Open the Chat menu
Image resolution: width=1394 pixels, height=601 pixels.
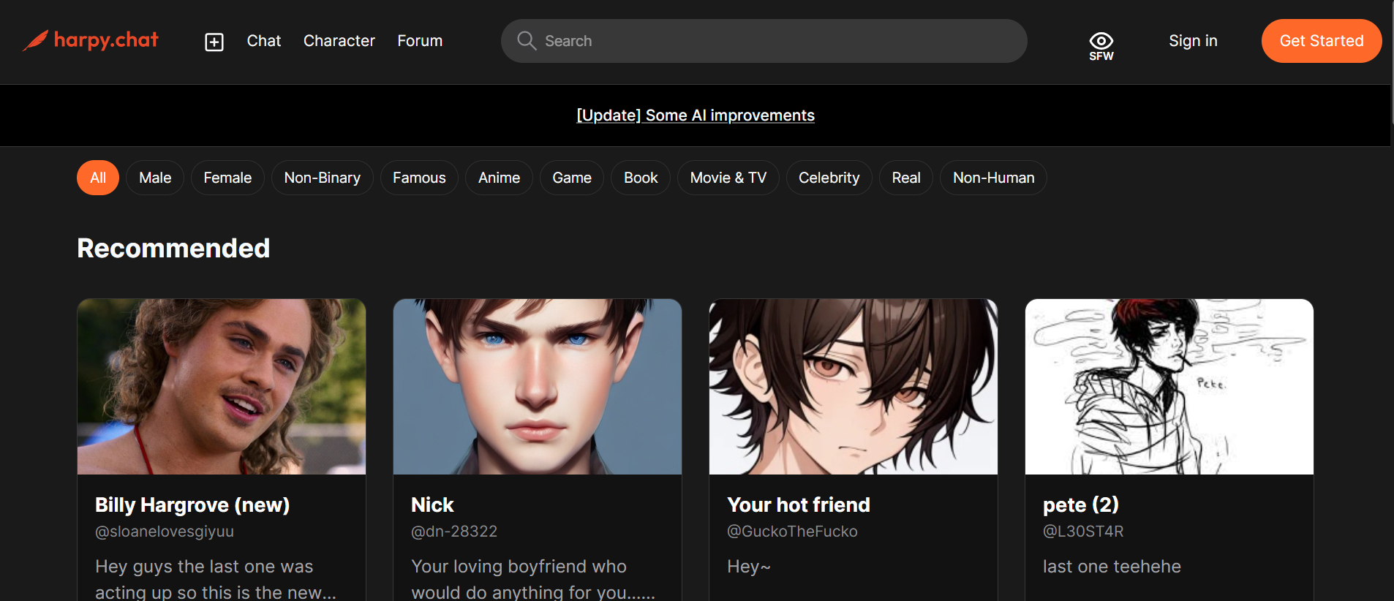(264, 41)
